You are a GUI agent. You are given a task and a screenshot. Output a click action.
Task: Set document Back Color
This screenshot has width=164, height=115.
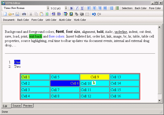click(x=23, y=20)
